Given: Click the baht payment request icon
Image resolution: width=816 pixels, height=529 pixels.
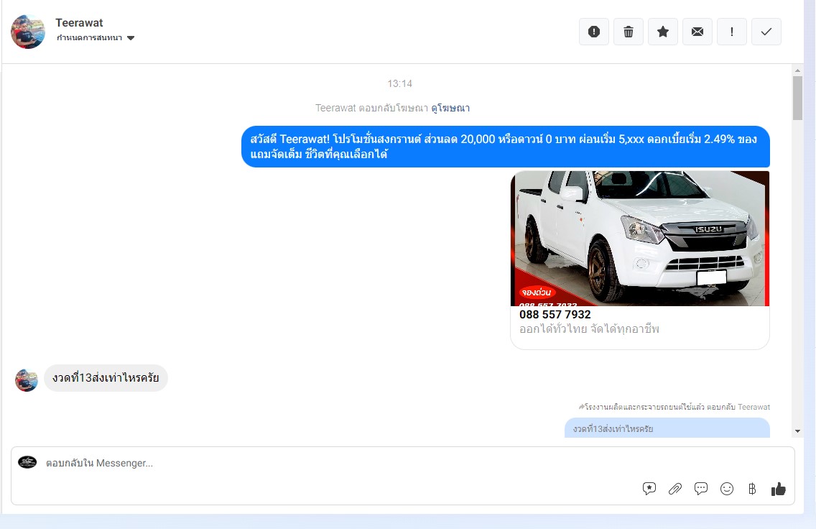Looking at the screenshot, I should 752,489.
